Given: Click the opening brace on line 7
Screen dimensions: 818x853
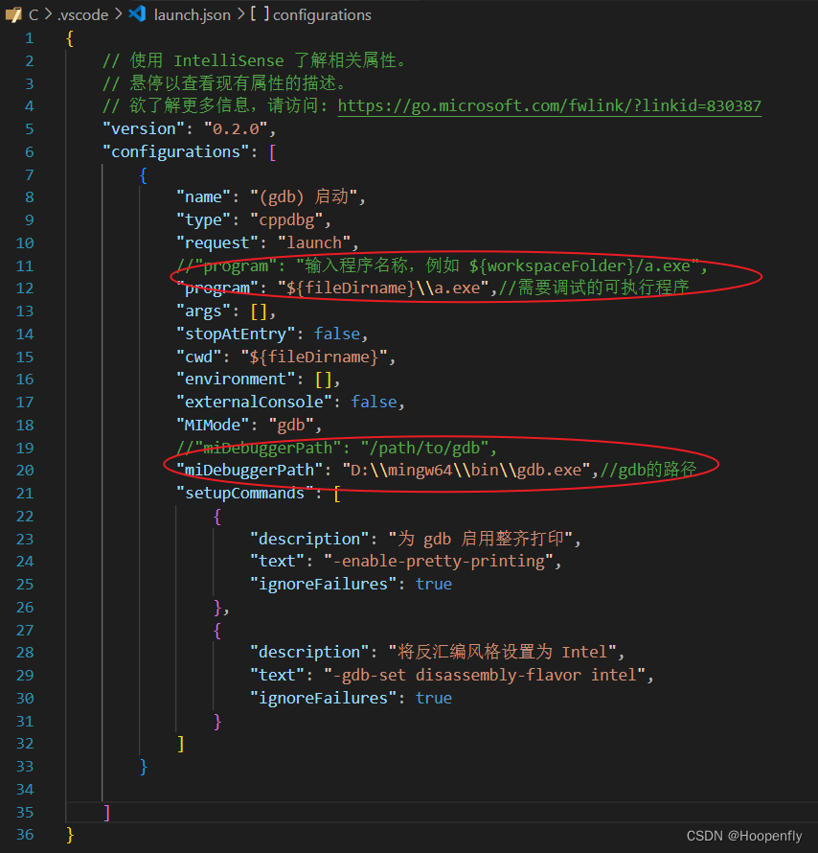Looking at the screenshot, I should [143, 175].
